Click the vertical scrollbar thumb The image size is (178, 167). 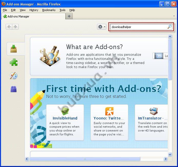[170, 59]
